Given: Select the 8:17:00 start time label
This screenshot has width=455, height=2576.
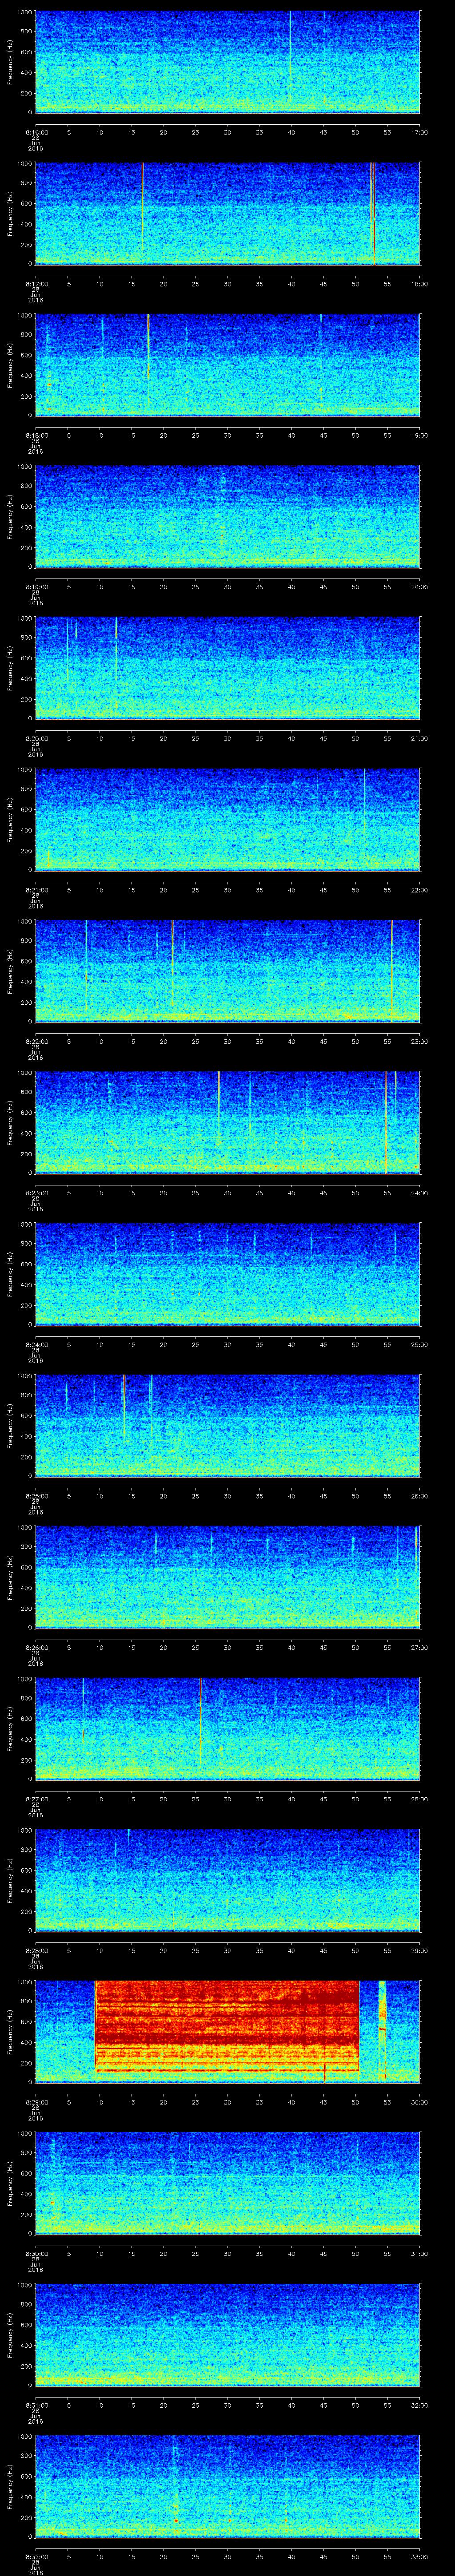Looking at the screenshot, I should 36,284.
